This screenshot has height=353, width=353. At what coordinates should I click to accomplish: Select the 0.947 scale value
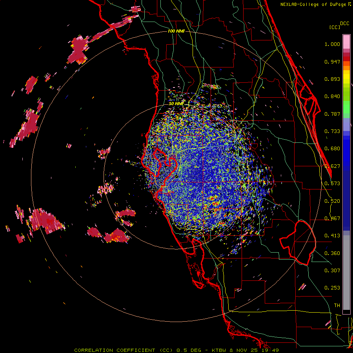(332, 62)
